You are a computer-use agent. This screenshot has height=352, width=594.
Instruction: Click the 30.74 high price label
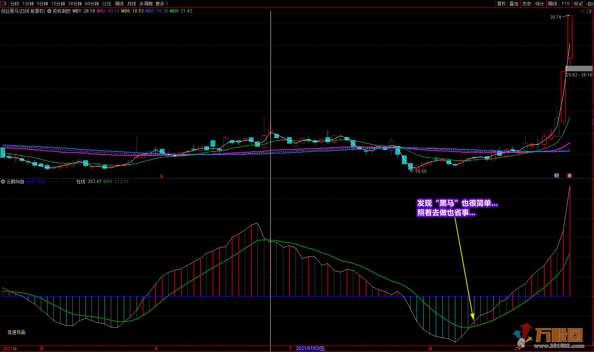(555, 17)
